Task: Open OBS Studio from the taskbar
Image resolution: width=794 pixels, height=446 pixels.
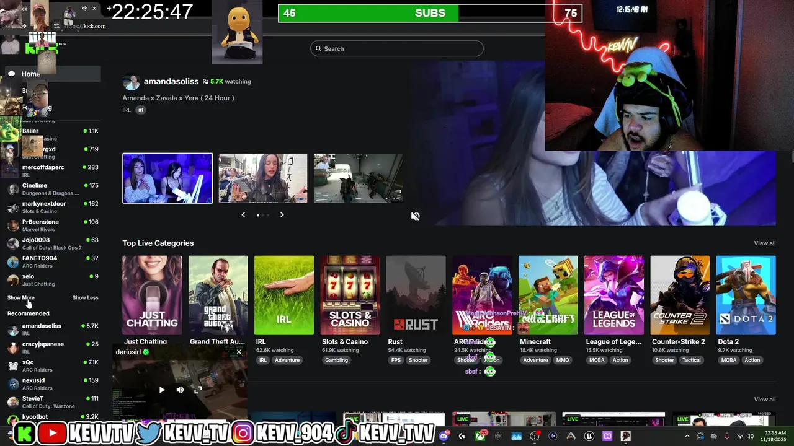Action: [535, 436]
